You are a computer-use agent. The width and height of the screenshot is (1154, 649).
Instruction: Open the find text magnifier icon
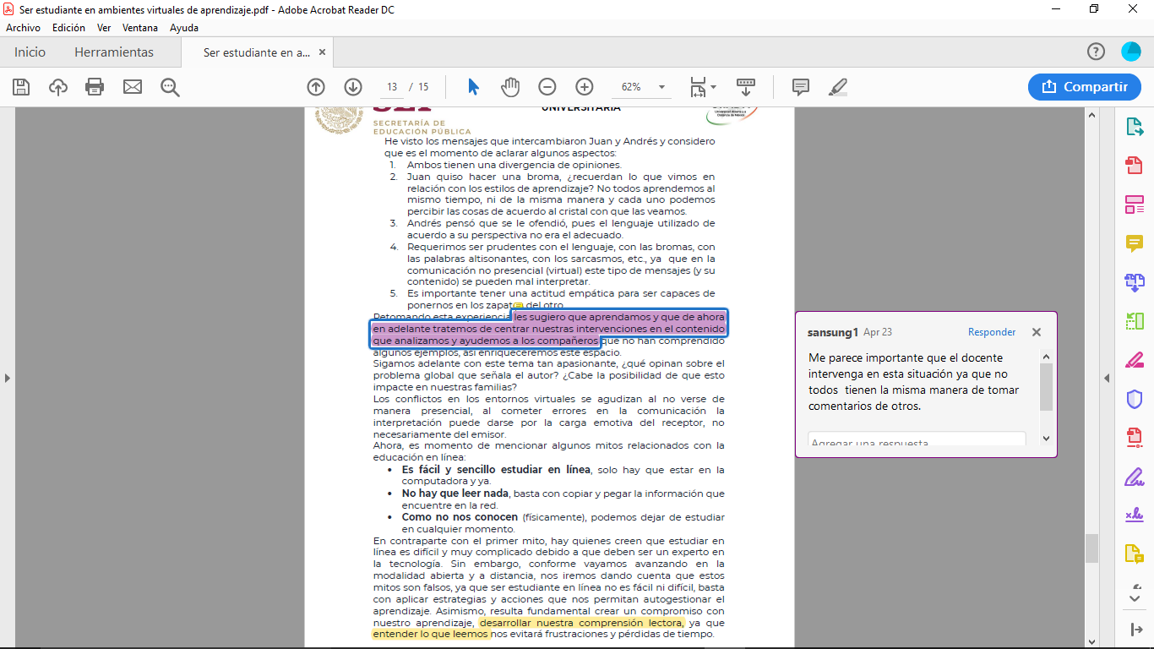pos(171,87)
